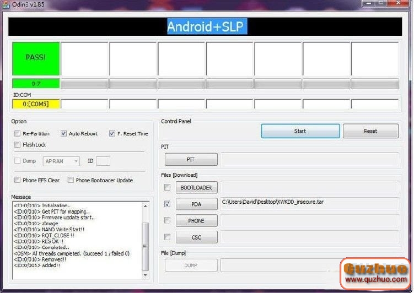This screenshot has height=293, width=414.
Task: Click the PDA file button
Action: [x=197, y=204]
